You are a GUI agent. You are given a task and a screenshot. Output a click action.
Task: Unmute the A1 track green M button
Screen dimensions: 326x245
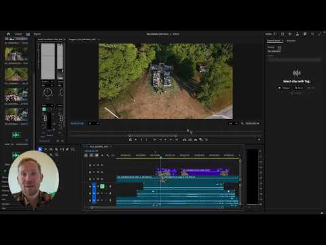(x=102, y=186)
